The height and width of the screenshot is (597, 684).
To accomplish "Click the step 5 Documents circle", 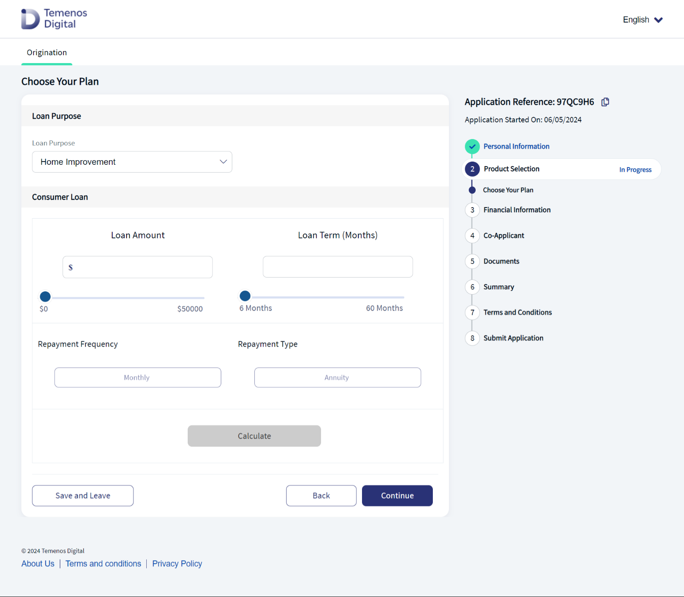I will [x=472, y=261].
